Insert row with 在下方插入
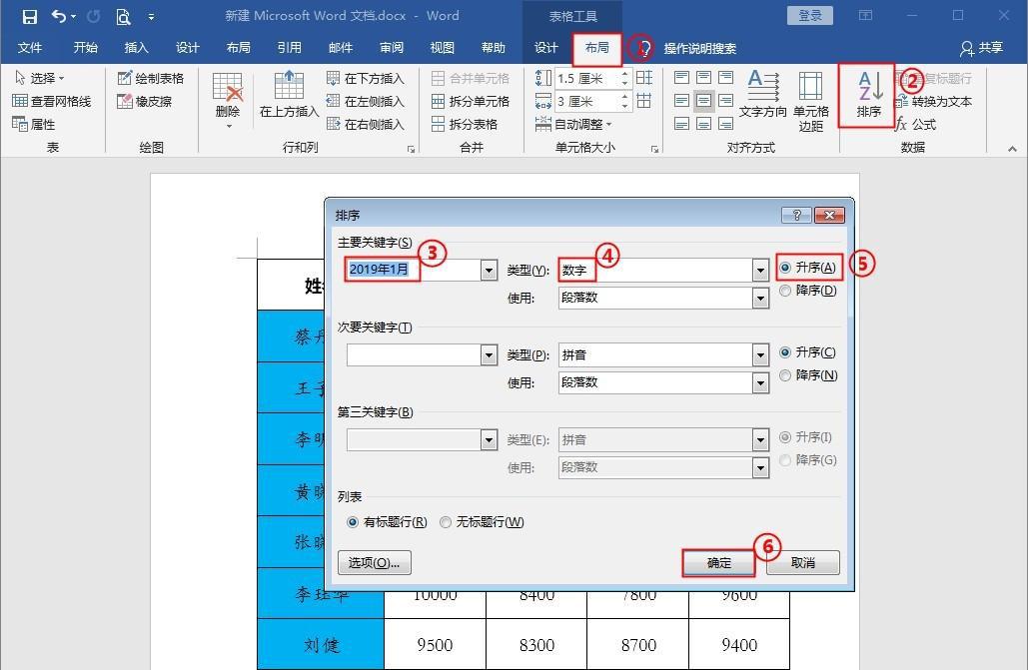 tap(366, 78)
